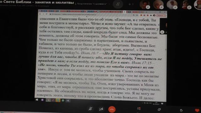Image resolution: width=201 pixels, height=113 pixels.
Task: Click the browser update button in shared screen
Action: point(161,15)
